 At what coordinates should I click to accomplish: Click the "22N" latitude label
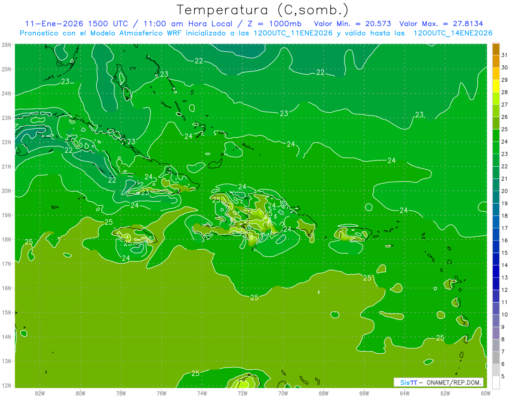pyautogui.click(x=6, y=142)
